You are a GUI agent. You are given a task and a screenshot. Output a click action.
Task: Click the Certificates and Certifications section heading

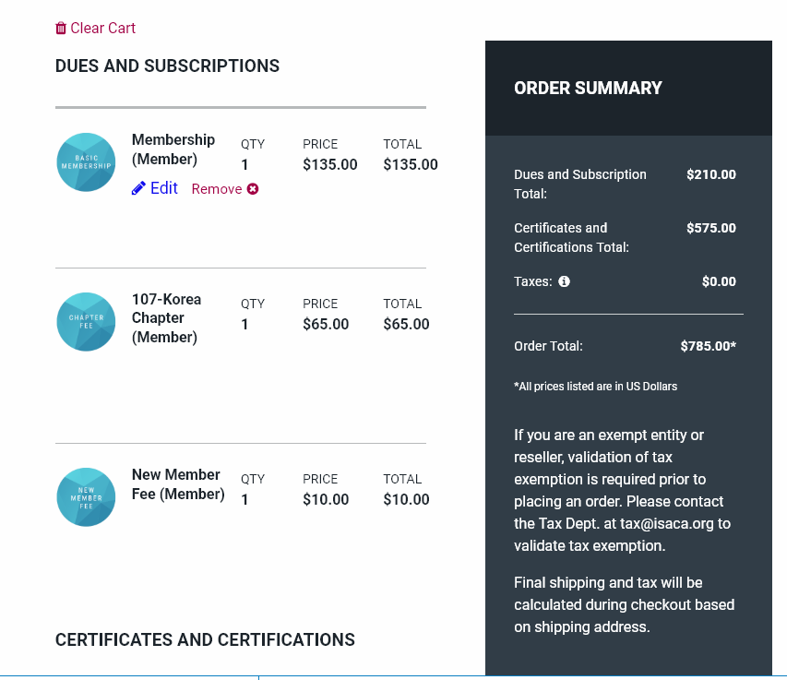205,640
